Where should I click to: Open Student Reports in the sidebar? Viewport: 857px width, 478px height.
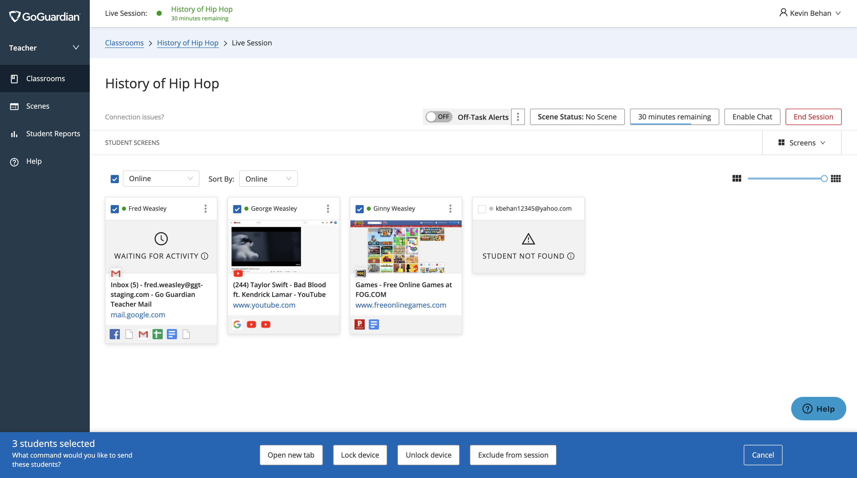click(53, 134)
